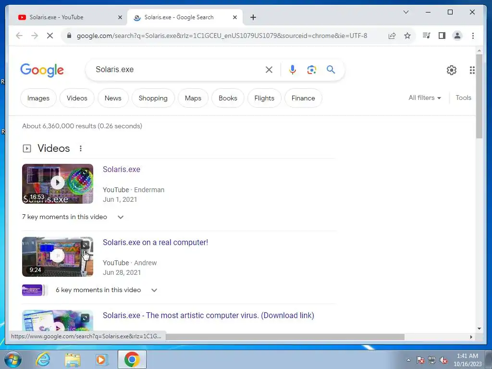This screenshot has width=492, height=369.
Task: Open muted volume tray icon
Action: coord(443,360)
